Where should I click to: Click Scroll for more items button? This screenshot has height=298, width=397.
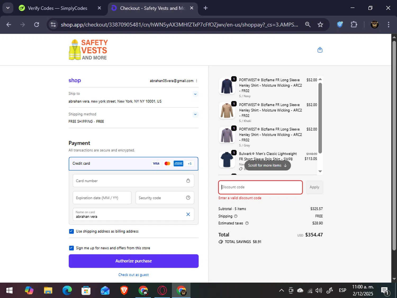(267, 165)
